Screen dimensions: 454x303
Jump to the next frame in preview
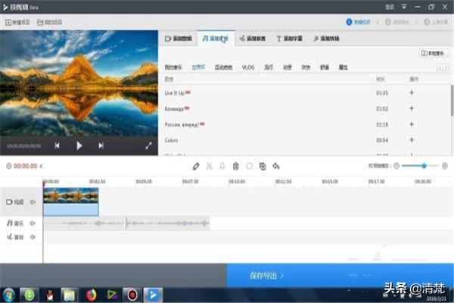coord(101,145)
